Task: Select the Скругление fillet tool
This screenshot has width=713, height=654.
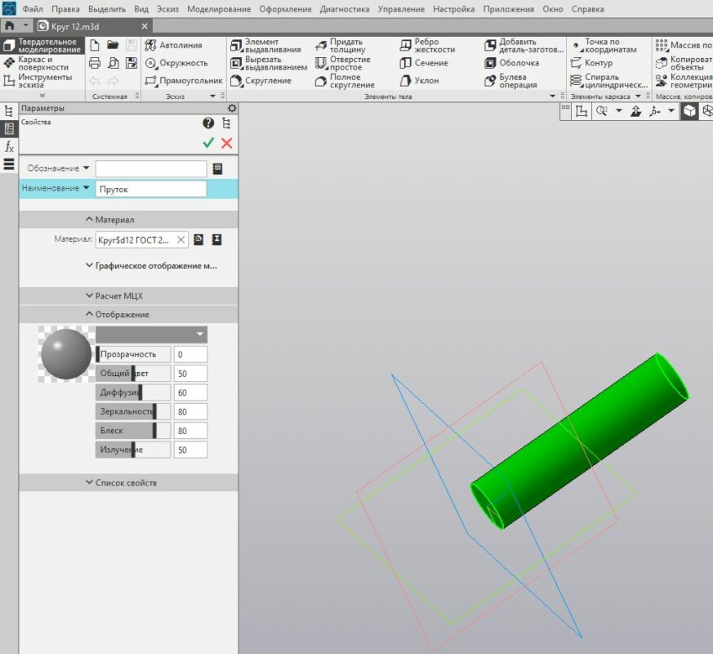Action: (261, 81)
